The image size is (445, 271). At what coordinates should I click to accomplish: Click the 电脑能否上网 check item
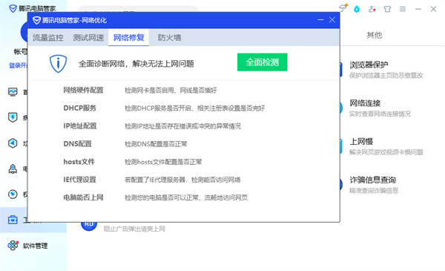83,197
